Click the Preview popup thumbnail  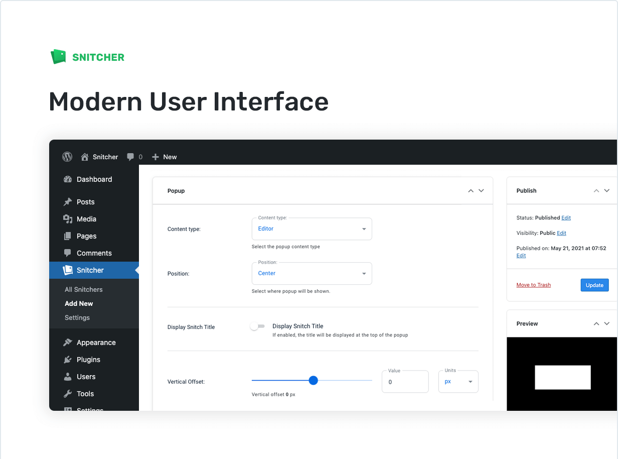(563, 377)
